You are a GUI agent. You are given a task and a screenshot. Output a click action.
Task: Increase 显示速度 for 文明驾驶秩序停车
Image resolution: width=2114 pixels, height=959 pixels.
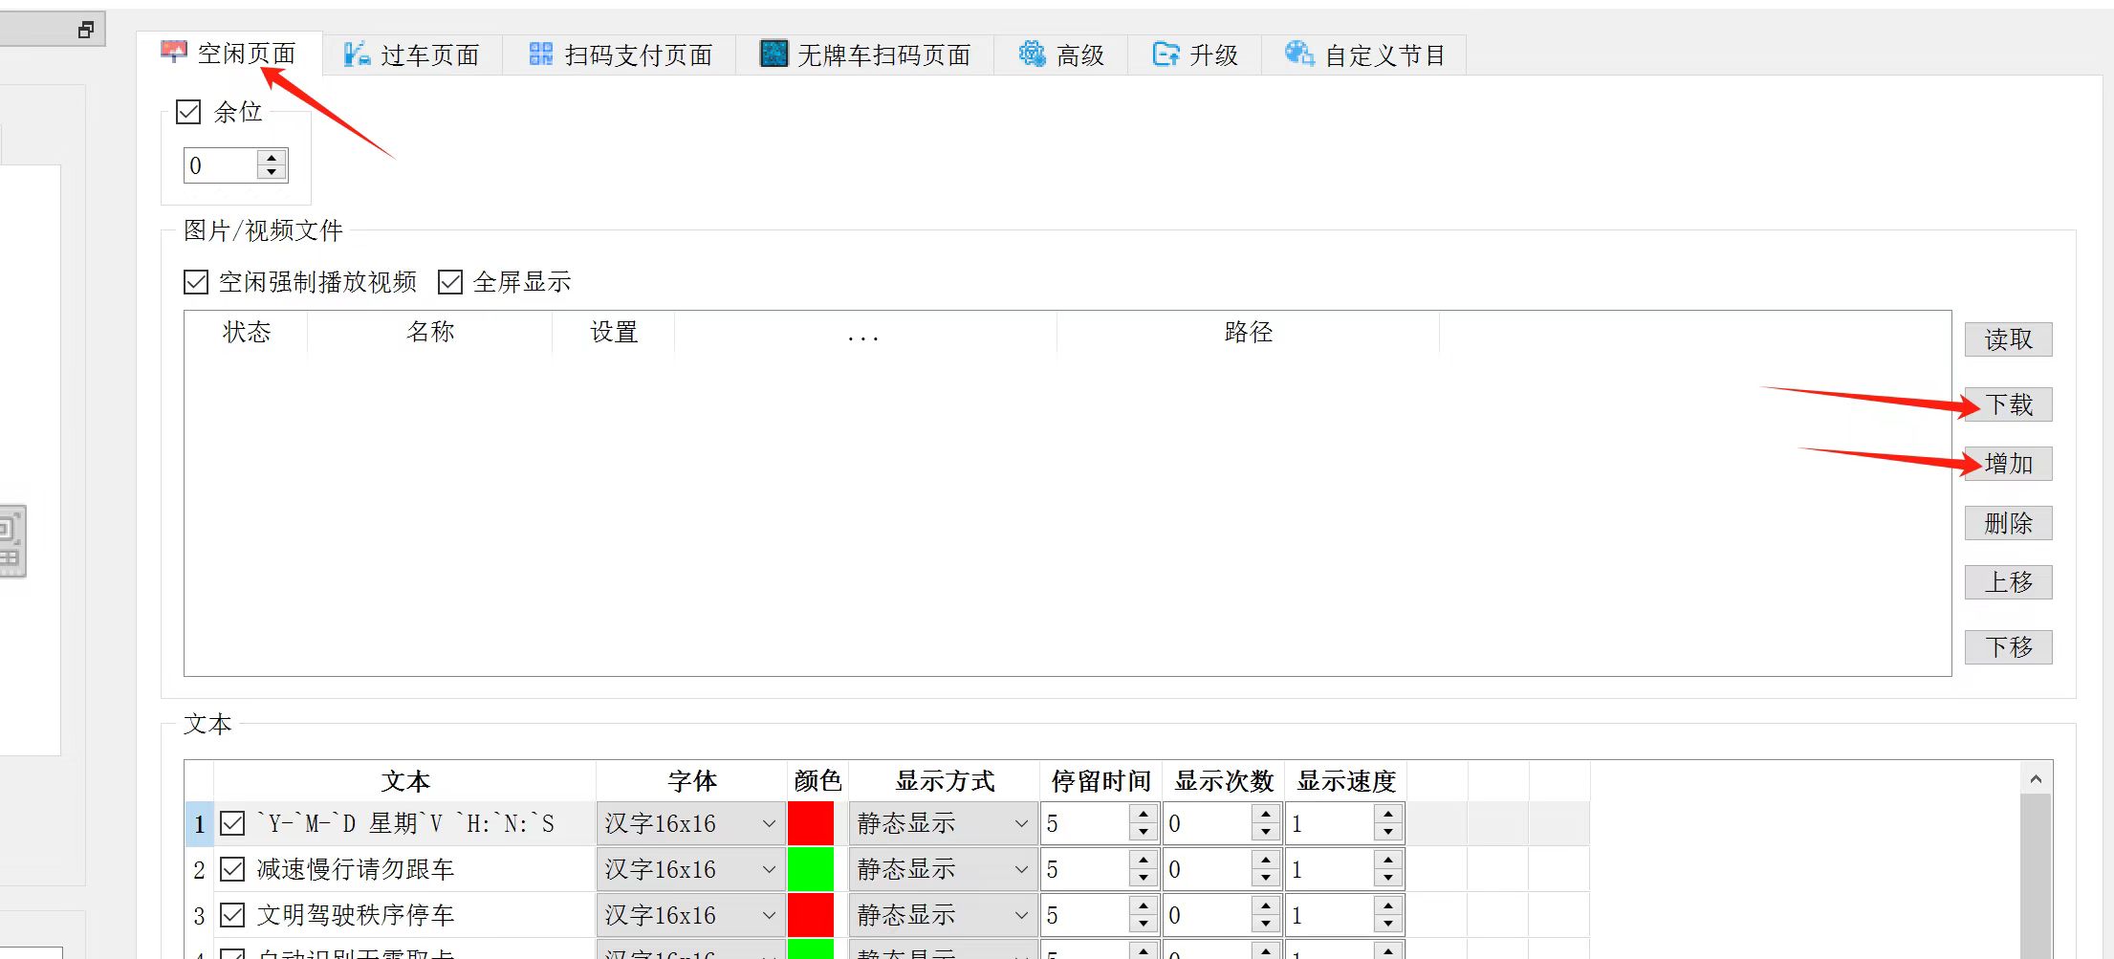click(1388, 906)
